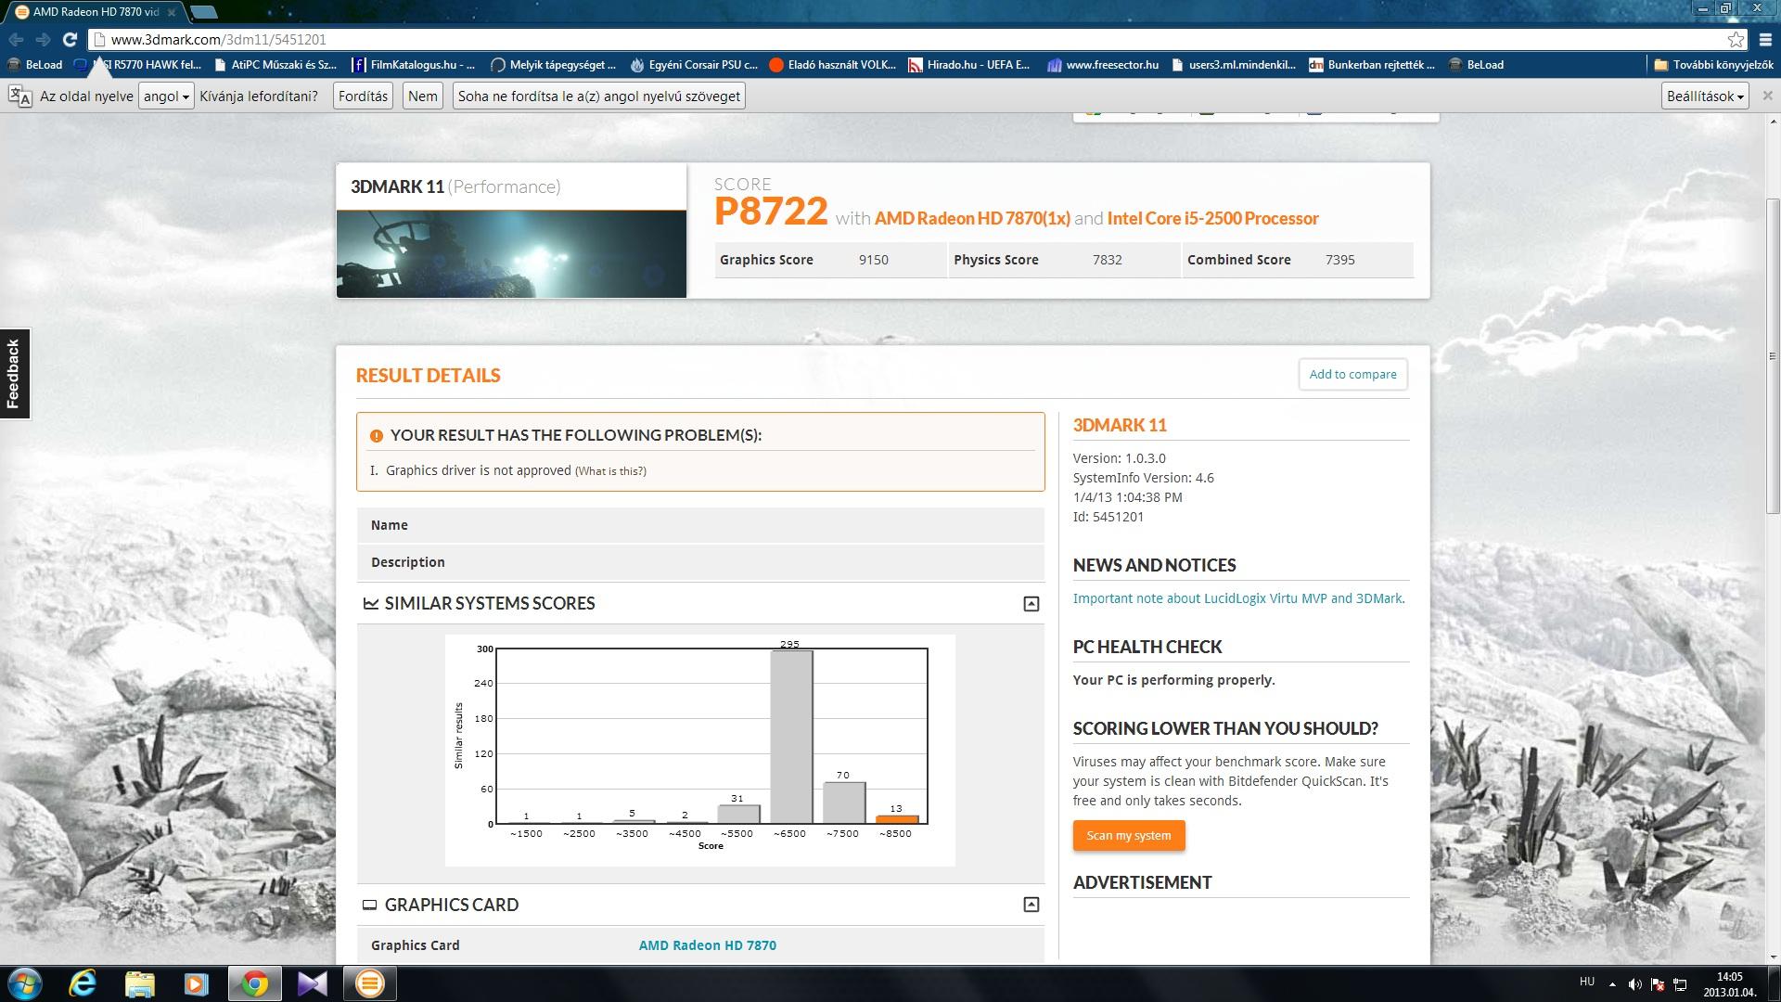Screen dimensions: 1781x1002
Task: Click the HU language indicator
Action: pos(1587,982)
